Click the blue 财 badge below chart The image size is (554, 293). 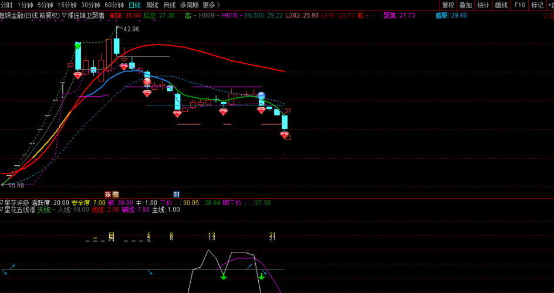176,195
